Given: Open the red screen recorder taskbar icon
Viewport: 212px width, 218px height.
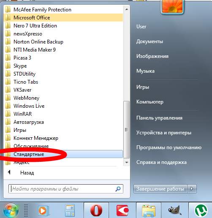Looking at the screenshot, I should (122, 210).
